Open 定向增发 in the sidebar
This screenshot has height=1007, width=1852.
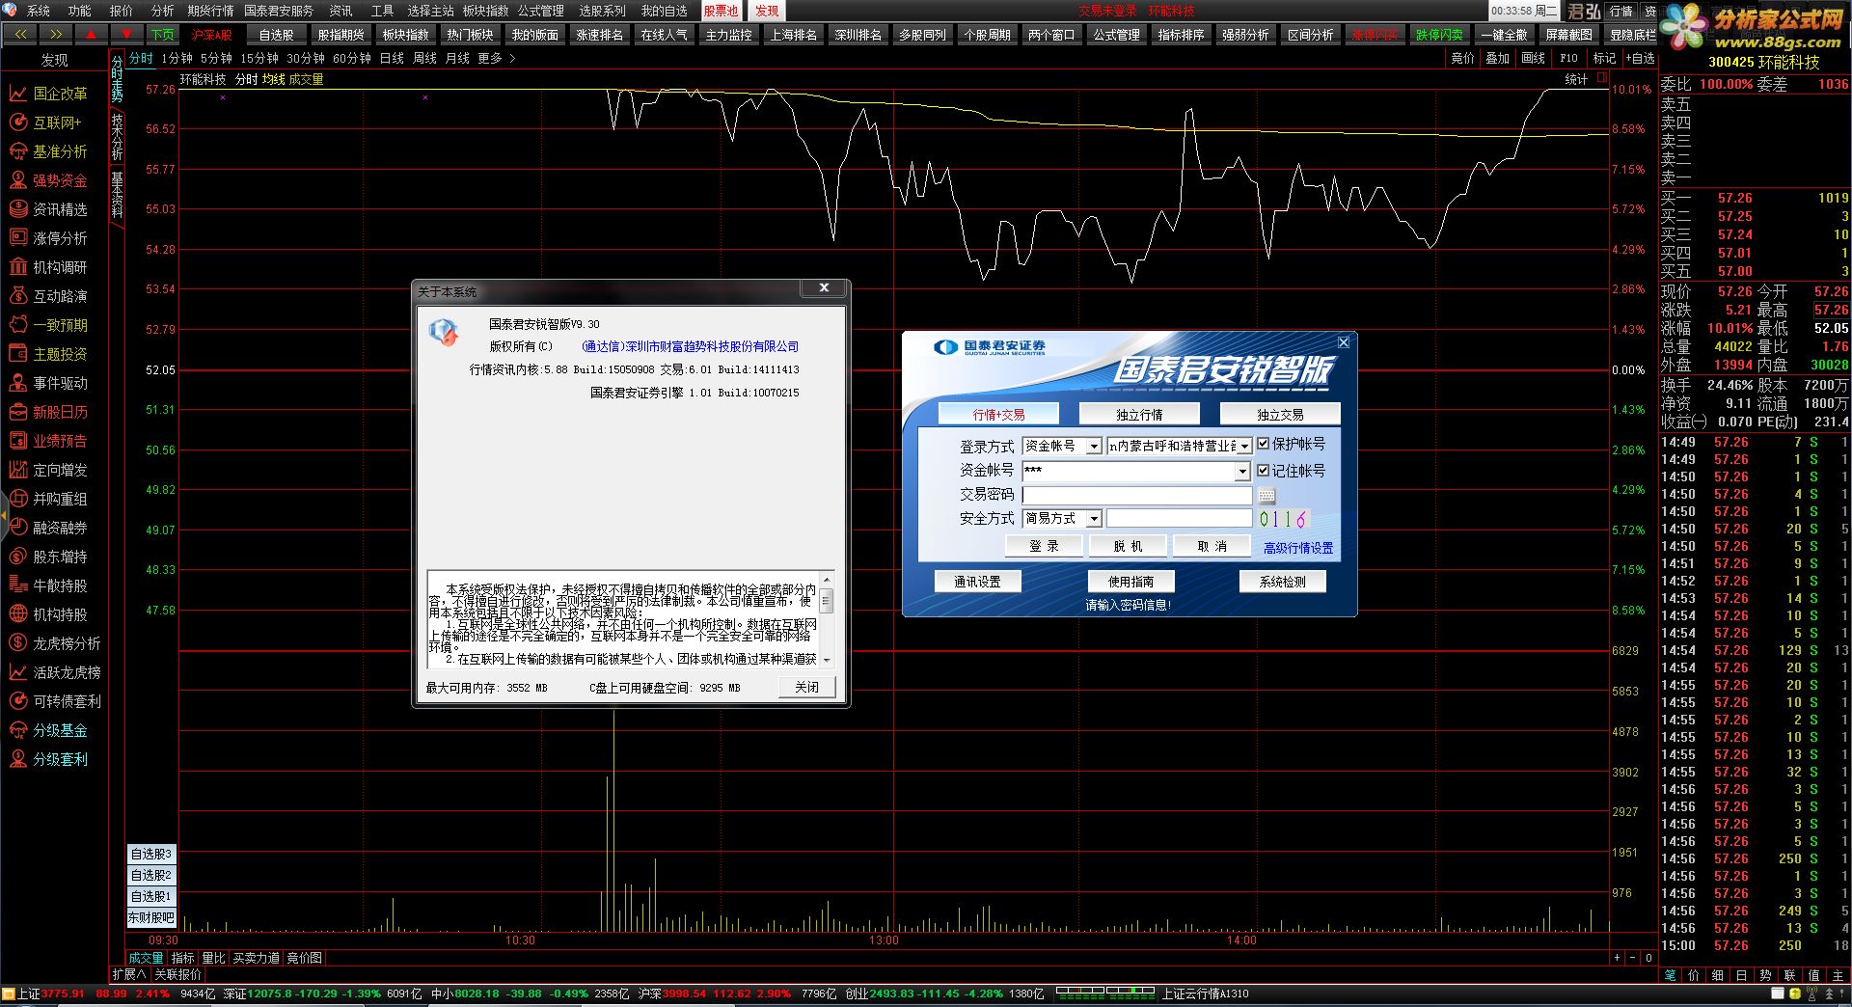(48, 470)
